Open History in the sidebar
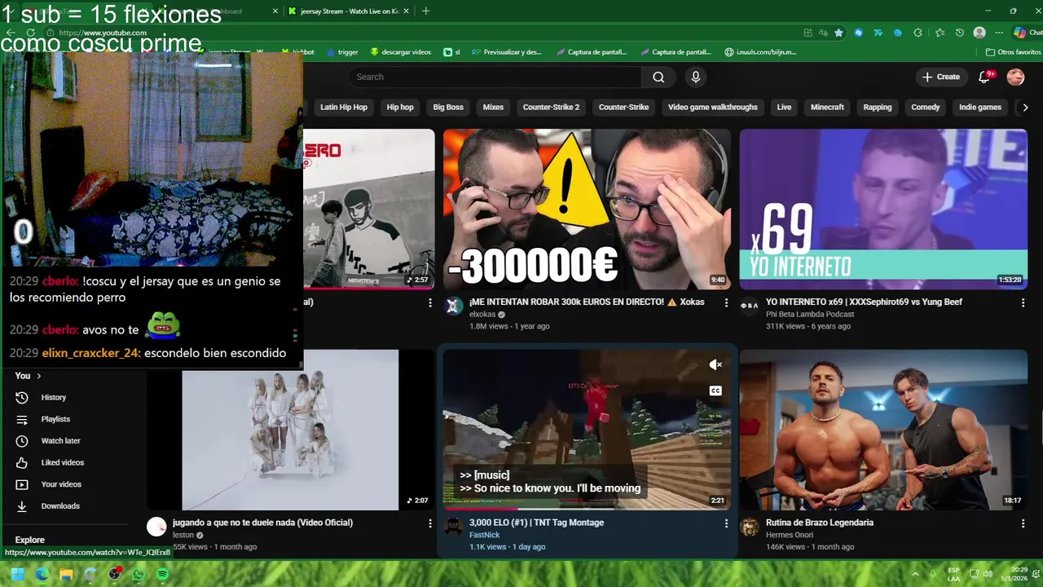The width and height of the screenshot is (1043, 587). point(54,397)
